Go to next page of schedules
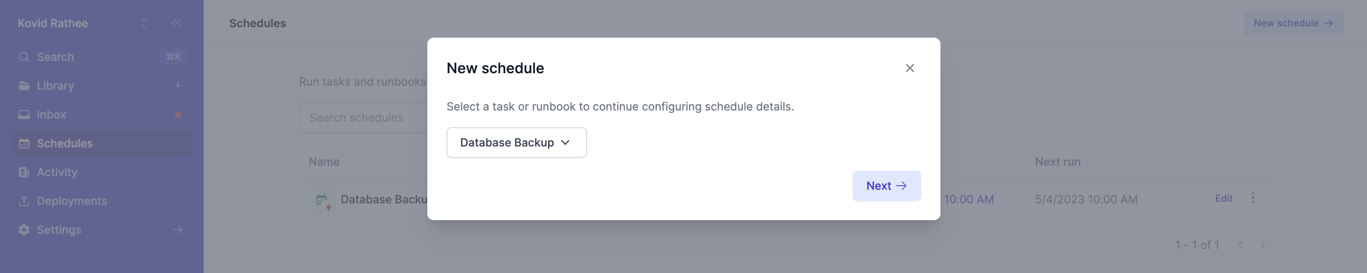Screen dimensions: 1367x273 pyautogui.click(x=1262, y=245)
